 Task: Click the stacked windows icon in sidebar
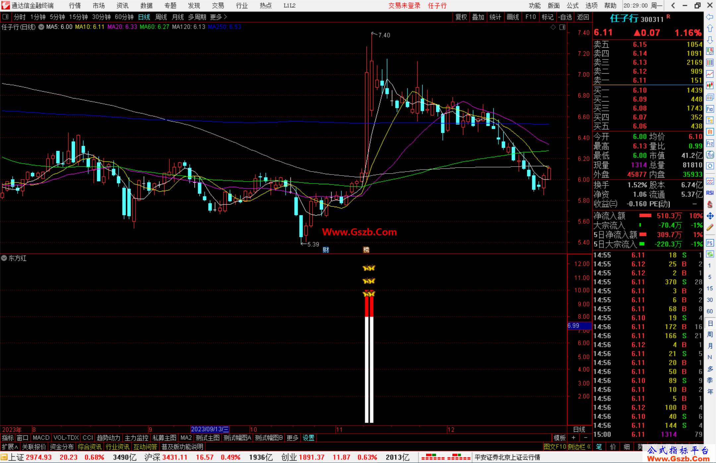(x=710, y=97)
